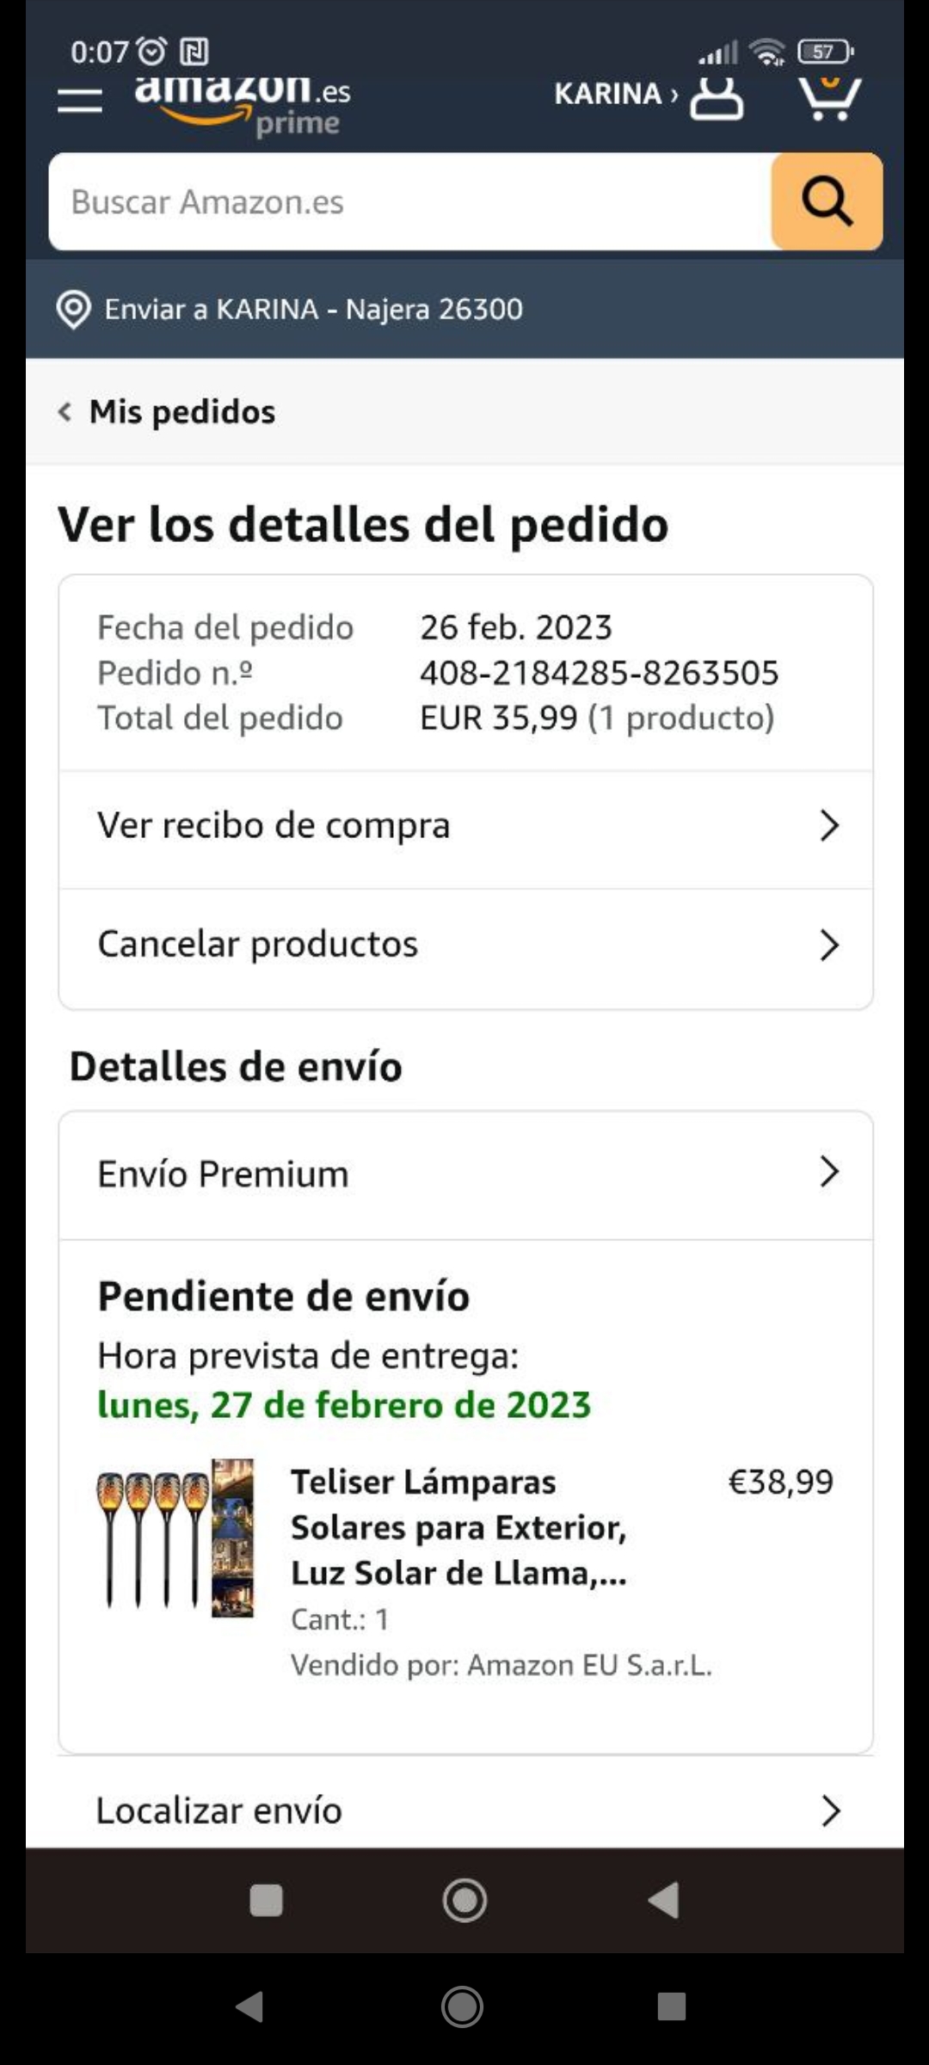Image resolution: width=929 pixels, height=2065 pixels.
Task: Focus the Buscar Amazon.es search field
Action: click(410, 202)
